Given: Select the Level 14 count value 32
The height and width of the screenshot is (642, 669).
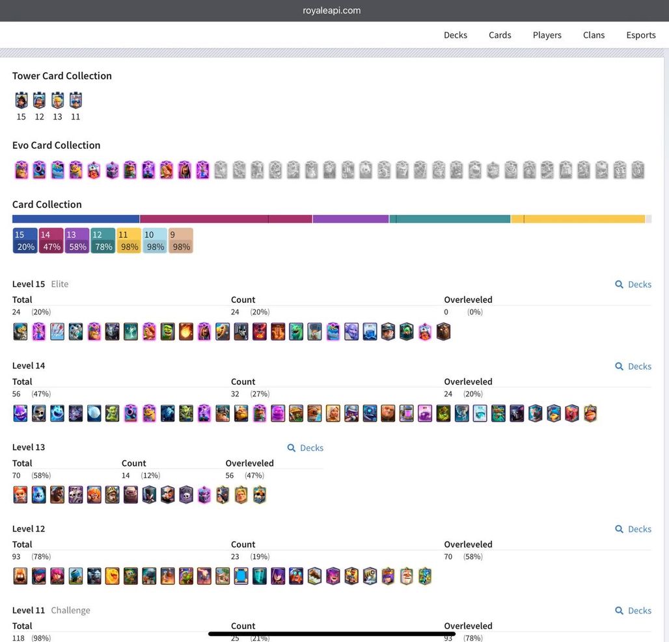Looking at the screenshot, I should [x=235, y=394].
